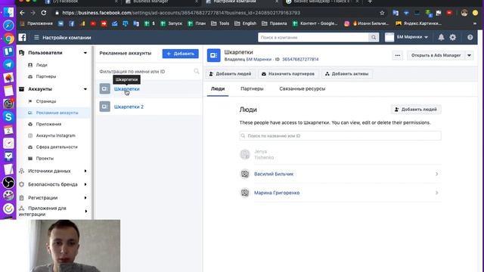Click the browser address bar URL
This screenshot has height=272, width=484.
(x=181, y=13)
